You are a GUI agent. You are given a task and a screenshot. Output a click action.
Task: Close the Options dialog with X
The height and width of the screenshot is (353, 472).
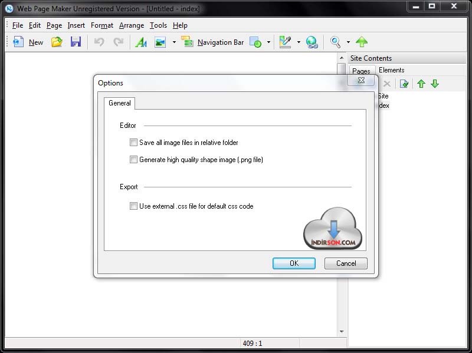pos(361,80)
